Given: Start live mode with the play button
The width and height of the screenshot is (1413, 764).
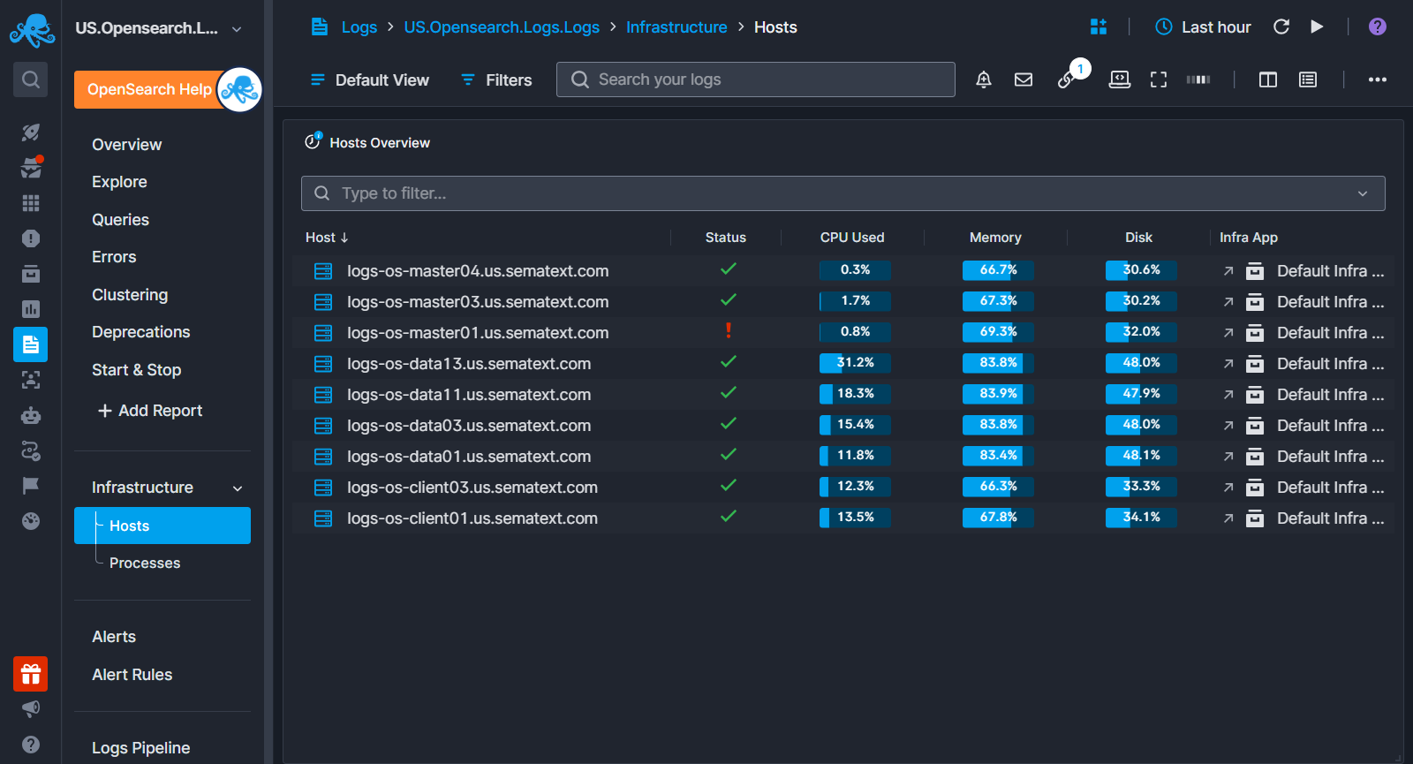Looking at the screenshot, I should click(1317, 26).
